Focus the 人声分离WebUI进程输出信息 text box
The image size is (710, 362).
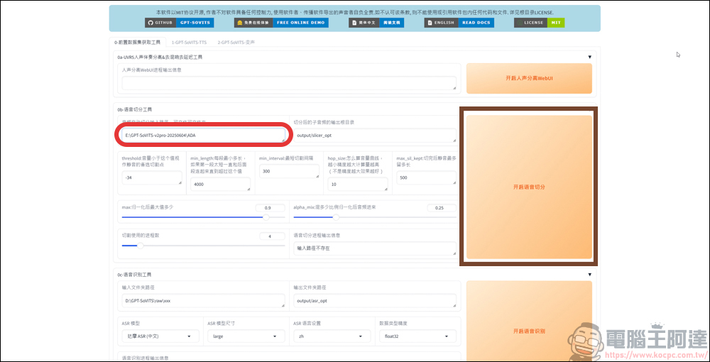click(289, 83)
